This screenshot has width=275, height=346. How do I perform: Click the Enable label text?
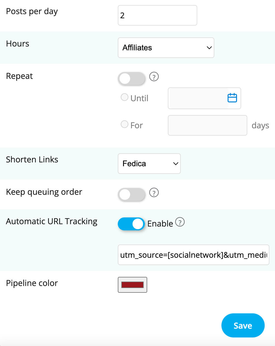[x=160, y=224]
